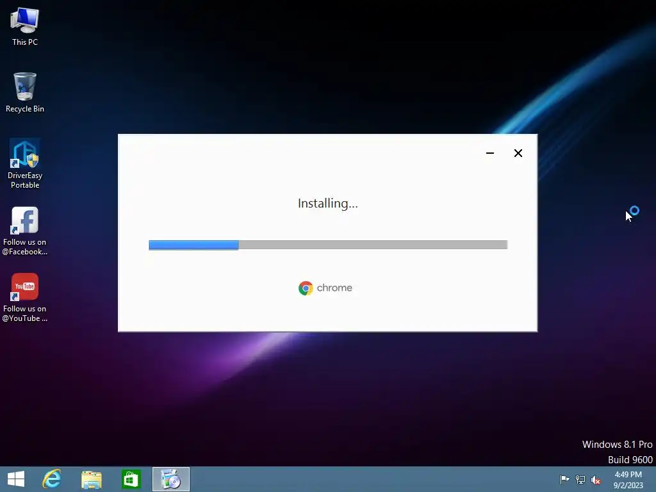Open the Recycle Bin icon
This screenshot has height=492, width=656.
pos(25,92)
